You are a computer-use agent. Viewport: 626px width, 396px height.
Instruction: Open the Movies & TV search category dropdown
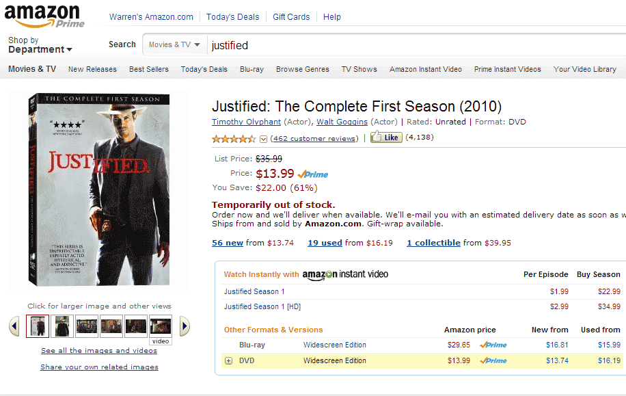pos(175,45)
